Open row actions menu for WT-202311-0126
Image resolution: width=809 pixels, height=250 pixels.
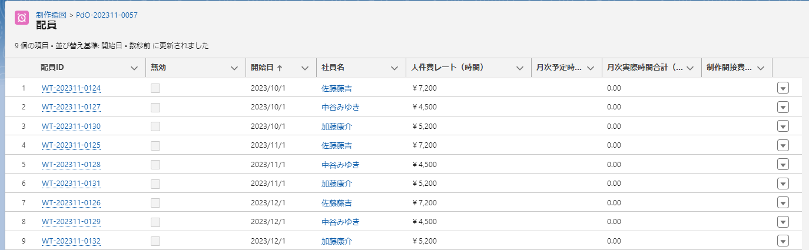[783, 203]
